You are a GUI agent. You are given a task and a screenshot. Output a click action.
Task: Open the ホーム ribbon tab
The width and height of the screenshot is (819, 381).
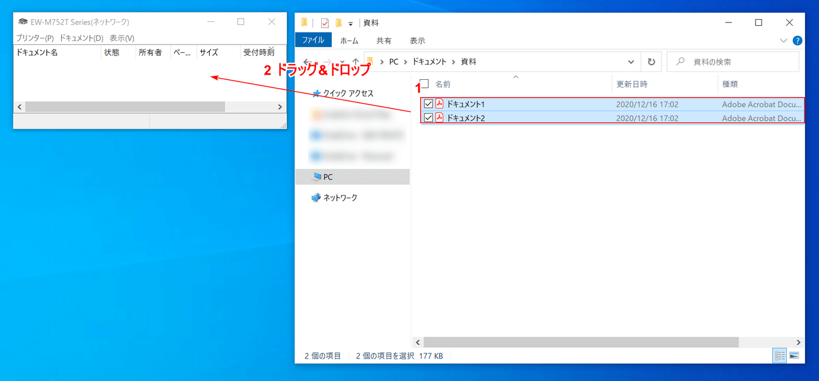pyautogui.click(x=349, y=40)
